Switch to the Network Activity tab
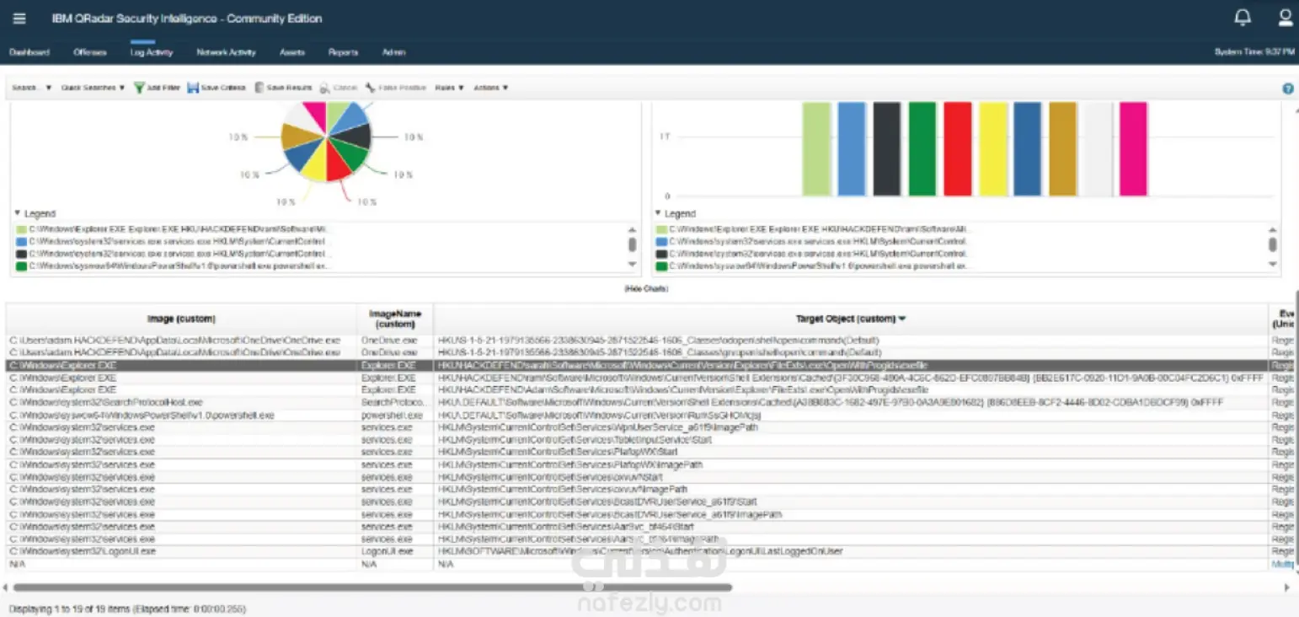This screenshot has width=1299, height=617. pos(226,52)
